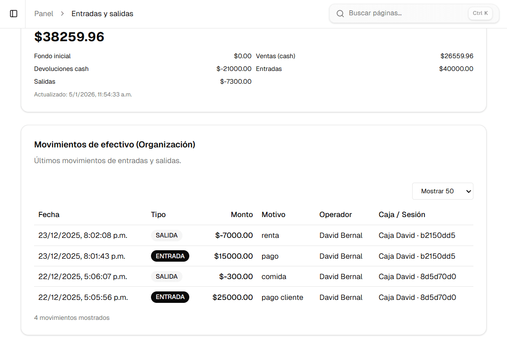The height and width of the screenshot is (353, 507).
Task: Click Caja David session b2150dd5 link
Action: pyautogui.click(x=416, y=235)
